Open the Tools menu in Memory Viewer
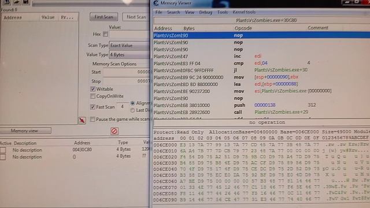The width and height of the screenshot is (370, 208). coord(222,12)
